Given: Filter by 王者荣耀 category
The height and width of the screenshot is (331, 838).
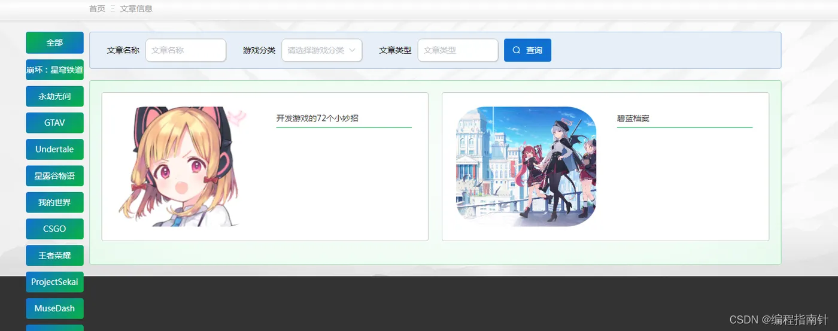Looking at the screenshot, I should point(54,256).
